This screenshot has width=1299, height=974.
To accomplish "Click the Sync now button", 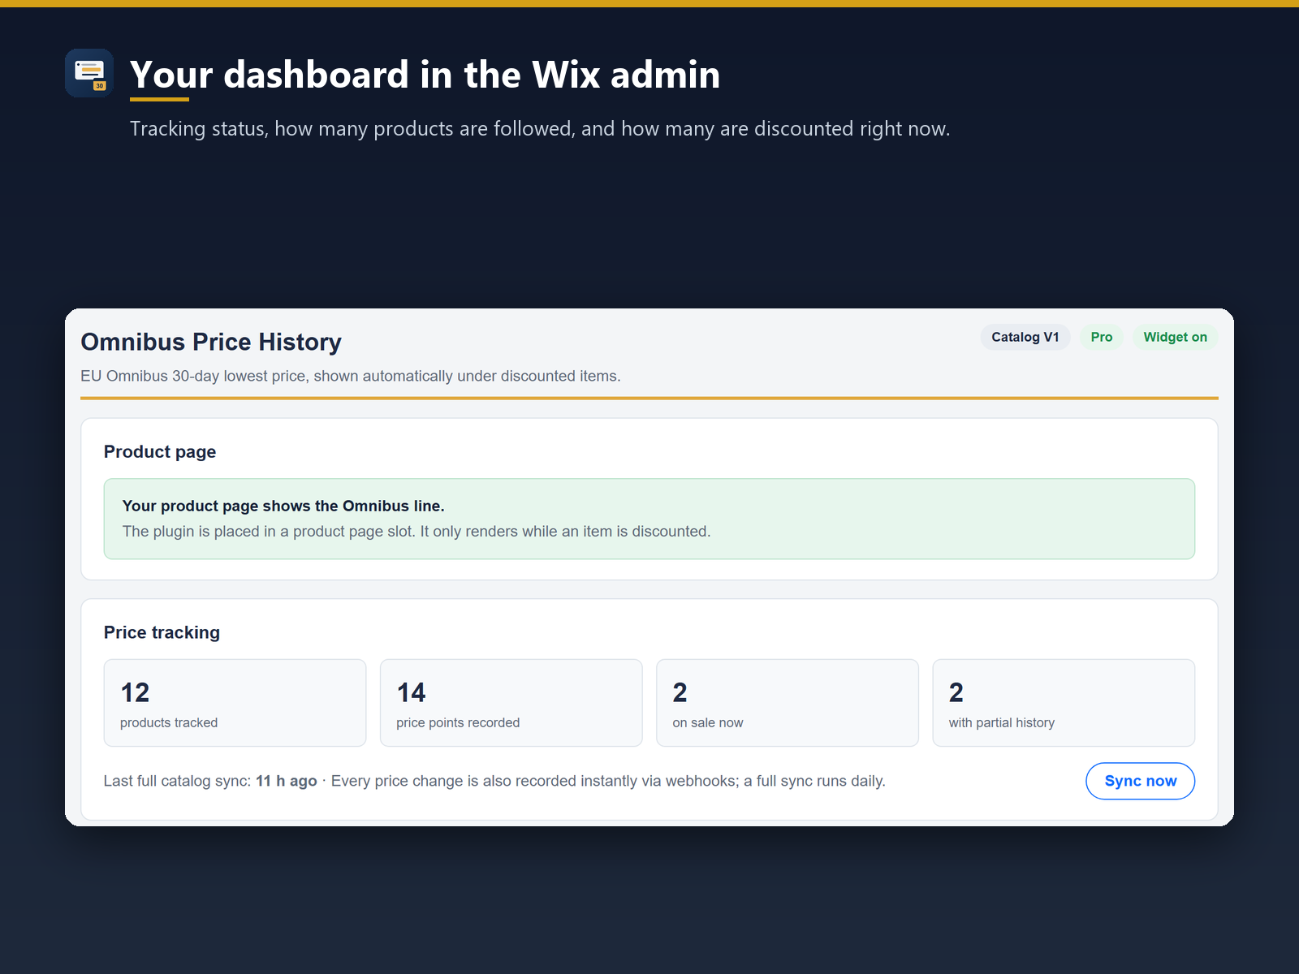I will coord(1140,781).
